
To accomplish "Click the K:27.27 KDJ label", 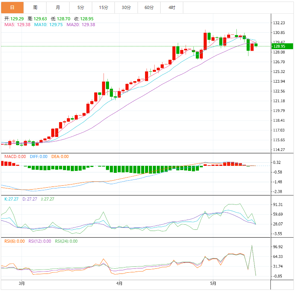I will point(11,199).
